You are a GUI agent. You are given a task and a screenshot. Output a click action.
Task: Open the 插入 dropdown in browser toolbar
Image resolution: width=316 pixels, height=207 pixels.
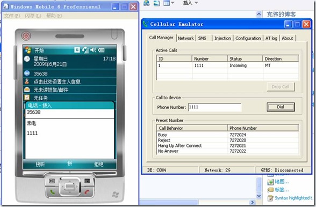pos(190,3)
